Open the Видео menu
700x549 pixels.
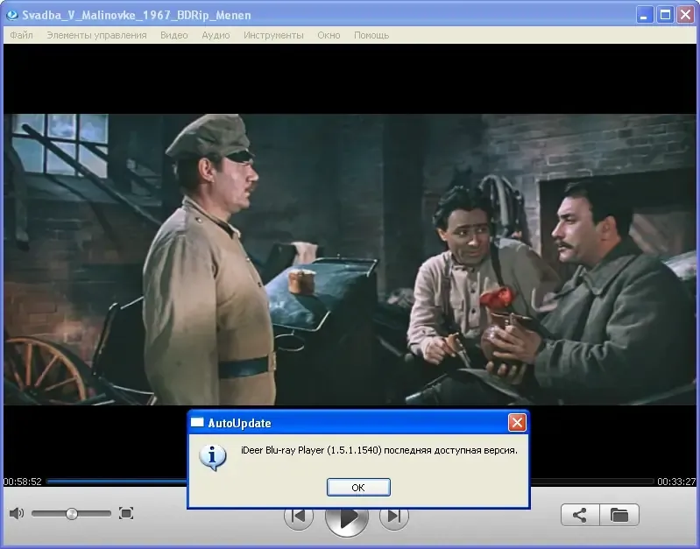tap(174, 35)
